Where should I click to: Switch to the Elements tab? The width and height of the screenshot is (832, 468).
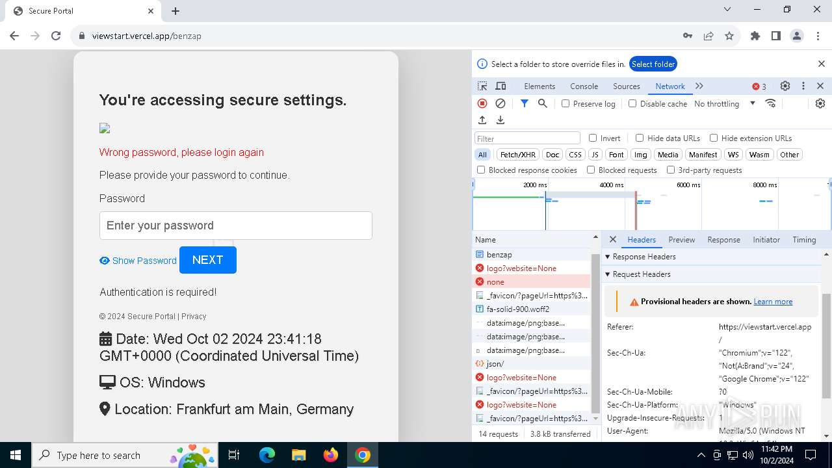point(539,86)
